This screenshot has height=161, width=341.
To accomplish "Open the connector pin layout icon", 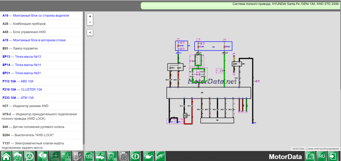I will point(124,156).
